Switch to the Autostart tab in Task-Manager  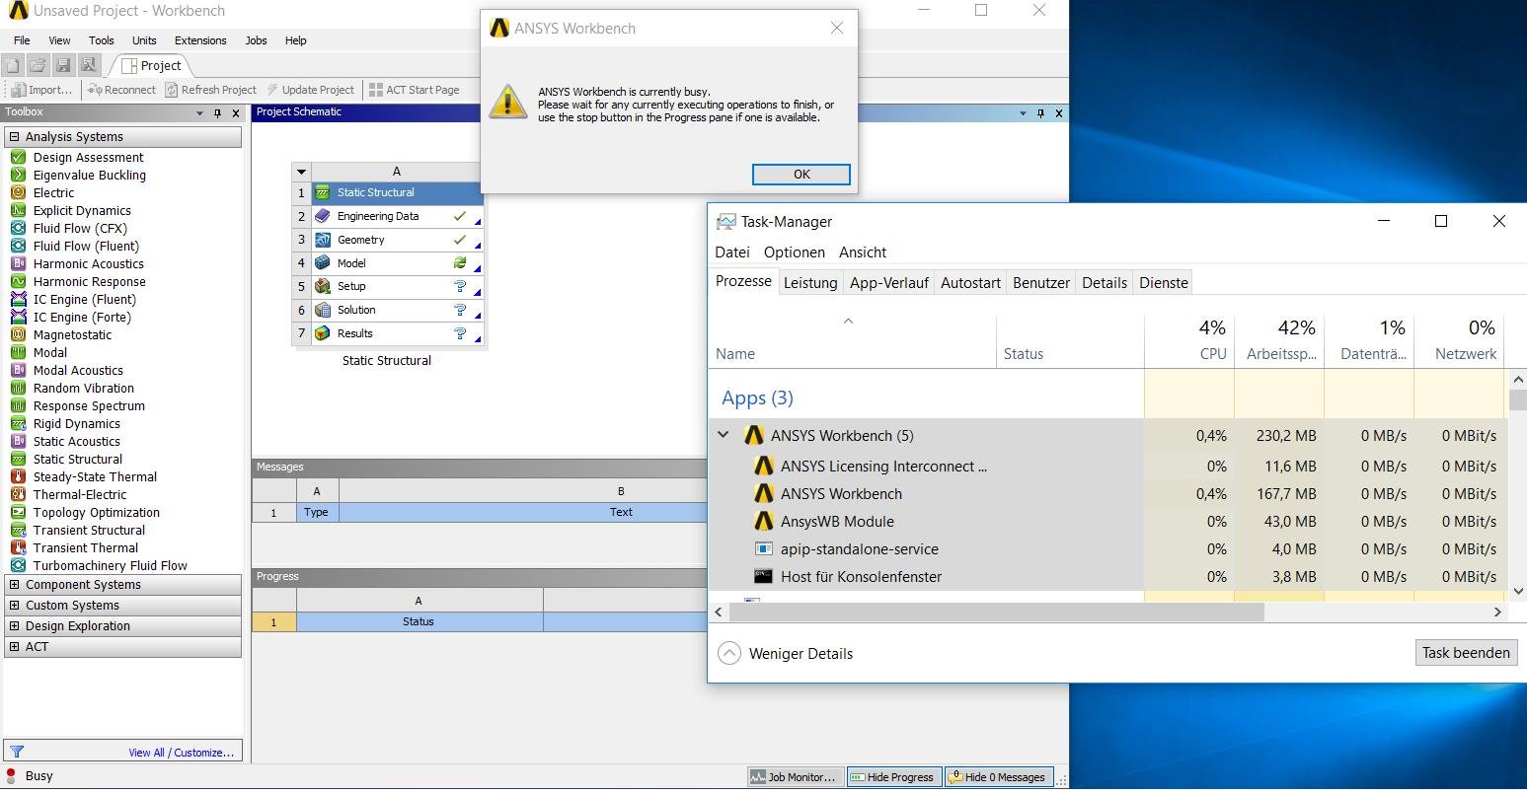[x=970, y=283]
